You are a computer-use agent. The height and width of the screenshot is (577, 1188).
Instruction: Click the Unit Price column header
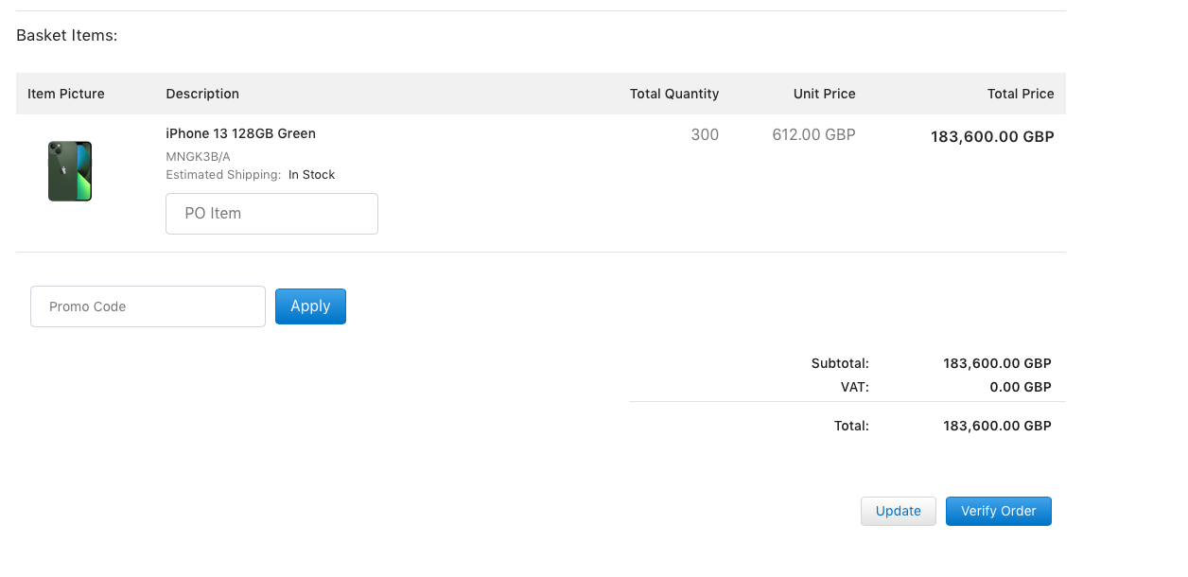point(824,94)
